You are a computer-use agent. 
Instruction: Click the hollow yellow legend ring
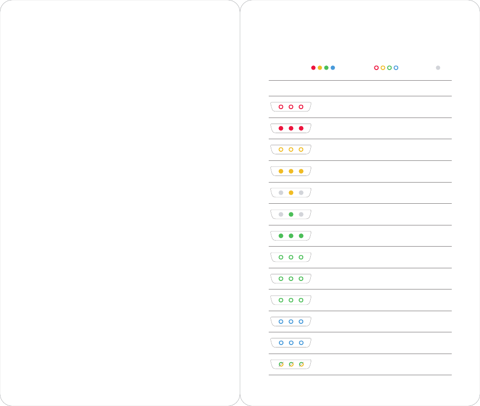383,68
